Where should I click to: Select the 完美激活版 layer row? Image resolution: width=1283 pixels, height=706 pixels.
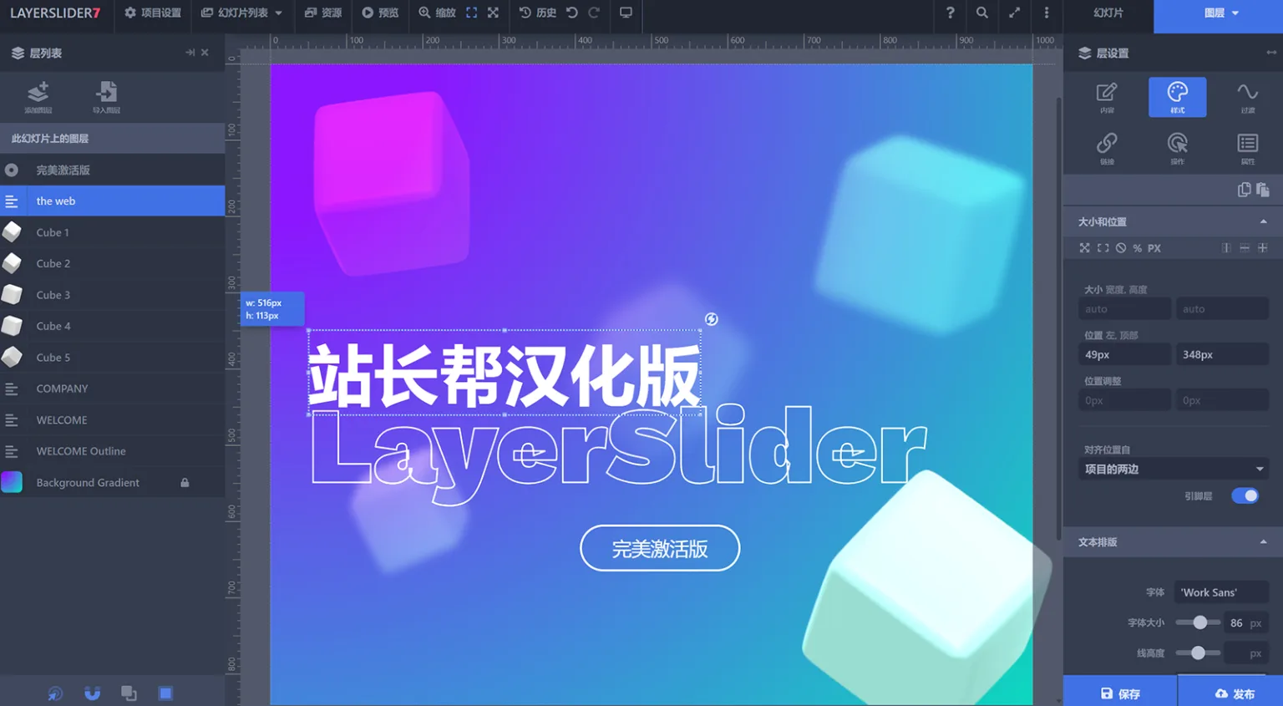click(x=113, y=170)
